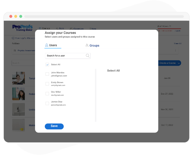The image size is (193, 155).
Task: Select the Dev Miller checkbox
Action: [x=47, y=94]
